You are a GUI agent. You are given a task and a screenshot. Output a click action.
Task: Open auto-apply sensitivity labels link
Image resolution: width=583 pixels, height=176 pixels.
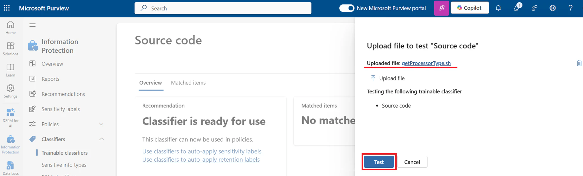click(202, 151)
